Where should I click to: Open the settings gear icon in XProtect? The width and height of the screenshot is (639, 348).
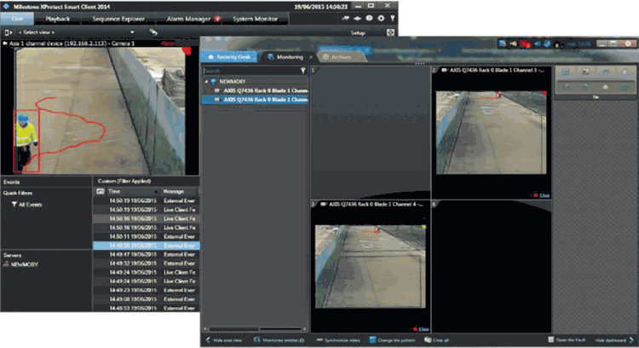pos(381,19)
